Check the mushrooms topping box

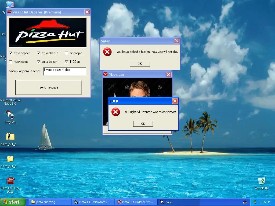point(10,62)
